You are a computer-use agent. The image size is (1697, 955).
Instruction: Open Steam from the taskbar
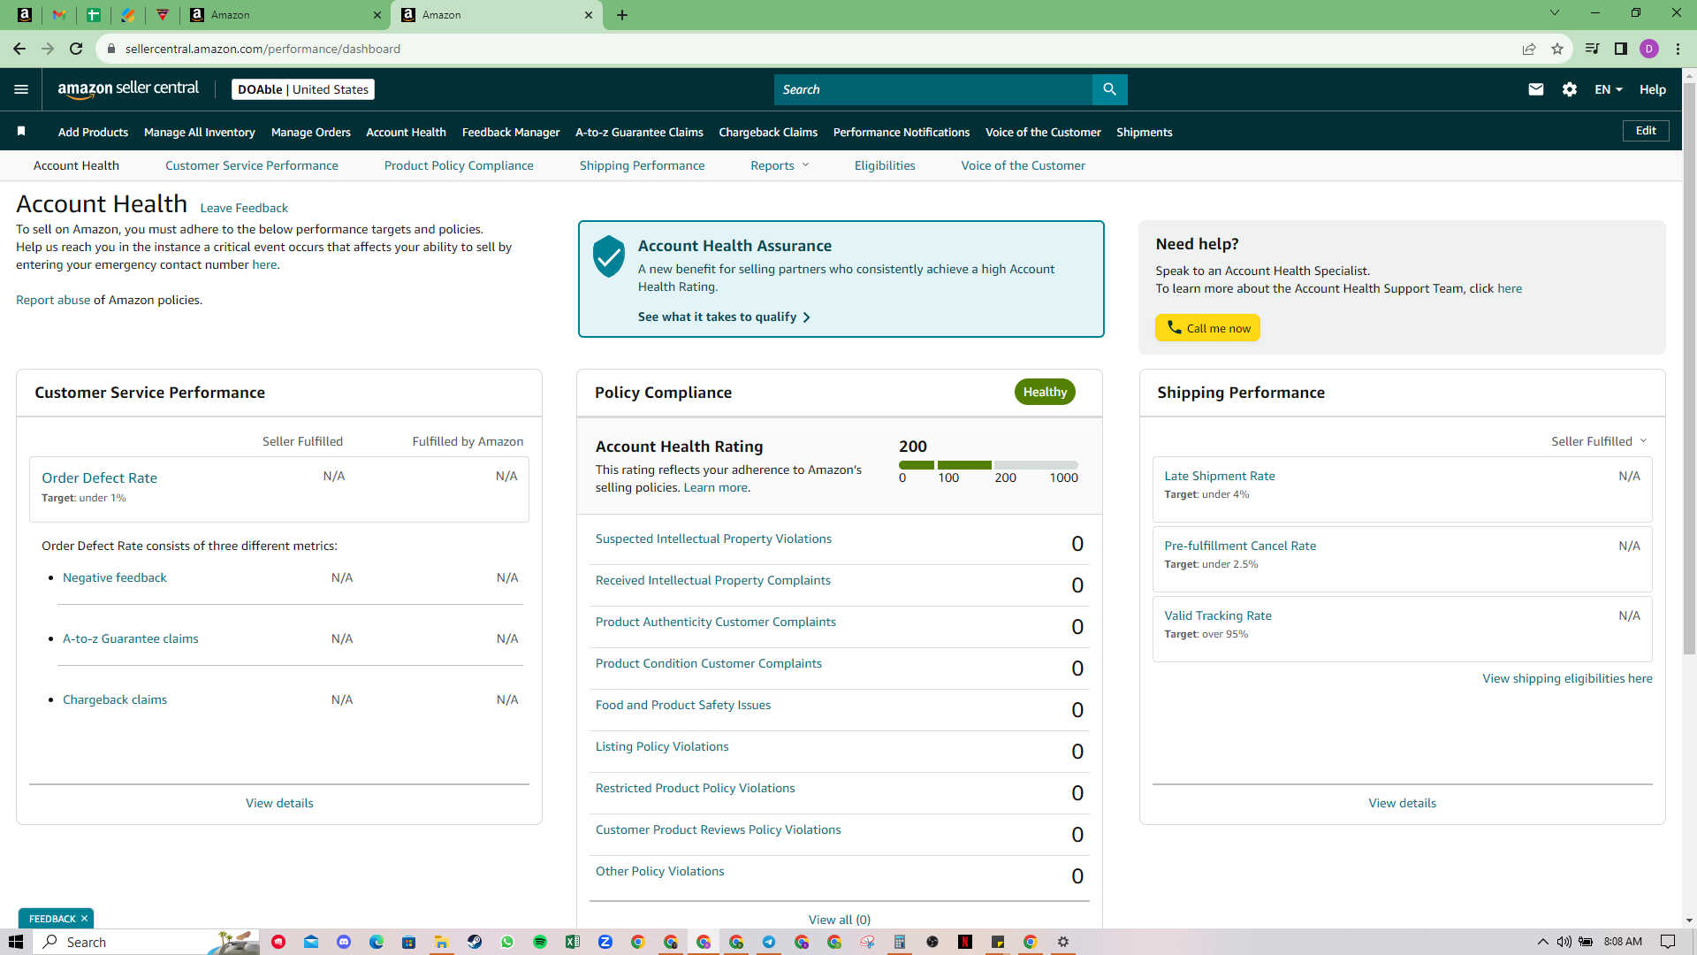[x=475, y=942]
